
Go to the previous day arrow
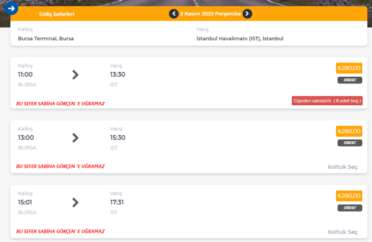pyautogui.click(x=173, y=14)
